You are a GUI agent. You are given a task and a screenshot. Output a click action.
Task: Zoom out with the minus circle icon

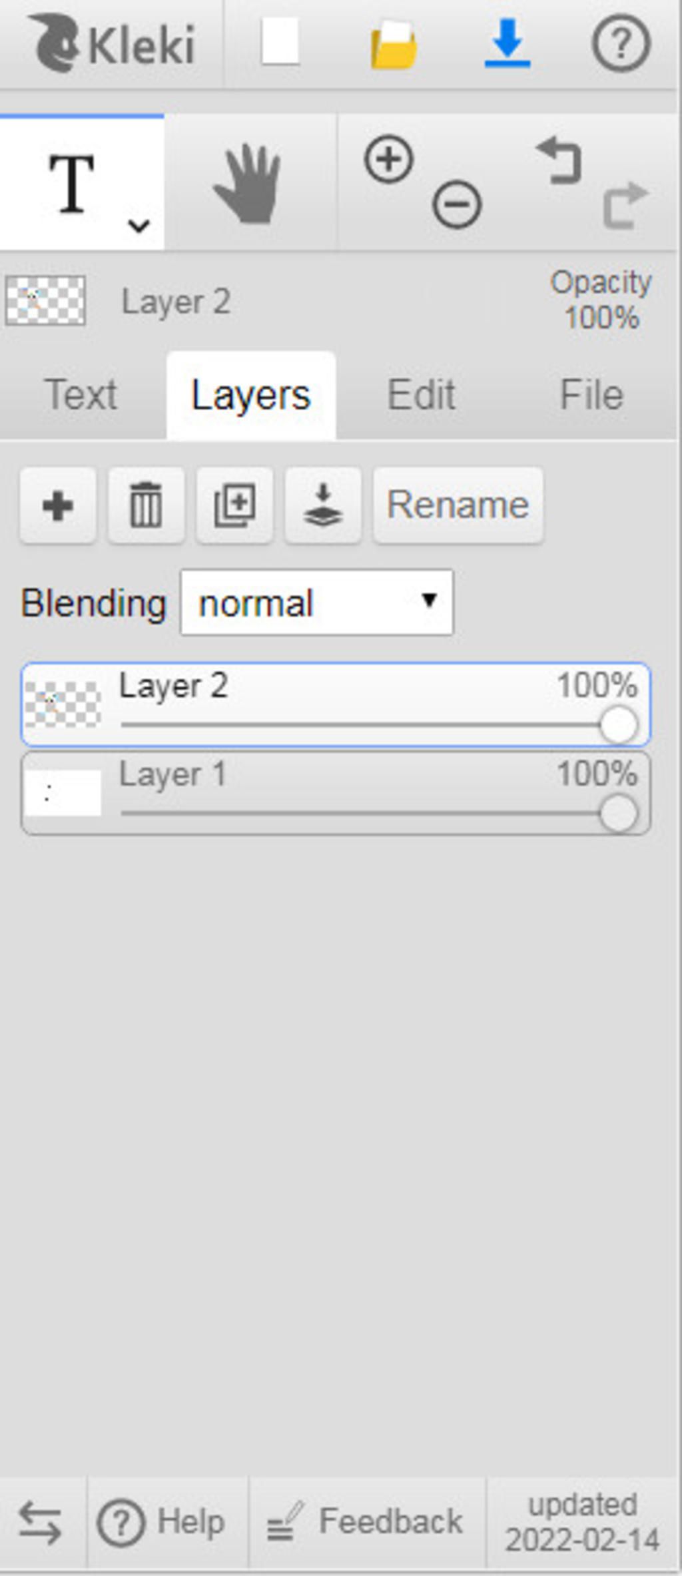tap(456, 204)
